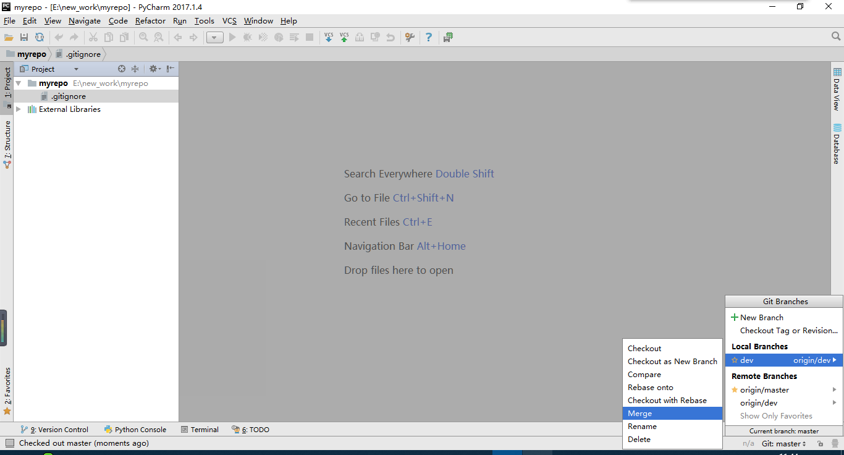Click the Help question mark icon
The image size is (844, 455).
point(429,38)
